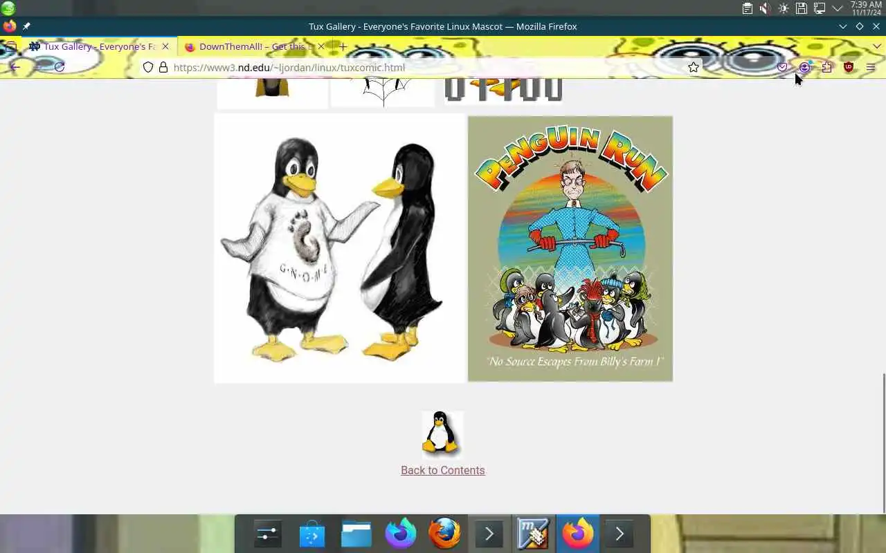Screen dimensions: 886x553
Task: Close the DownThemAll tab
Action: coord(321,46)
